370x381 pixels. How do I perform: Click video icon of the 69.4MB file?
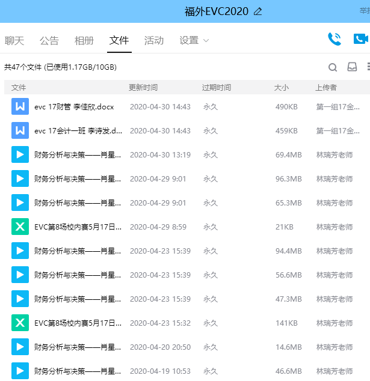click(20, 154)
